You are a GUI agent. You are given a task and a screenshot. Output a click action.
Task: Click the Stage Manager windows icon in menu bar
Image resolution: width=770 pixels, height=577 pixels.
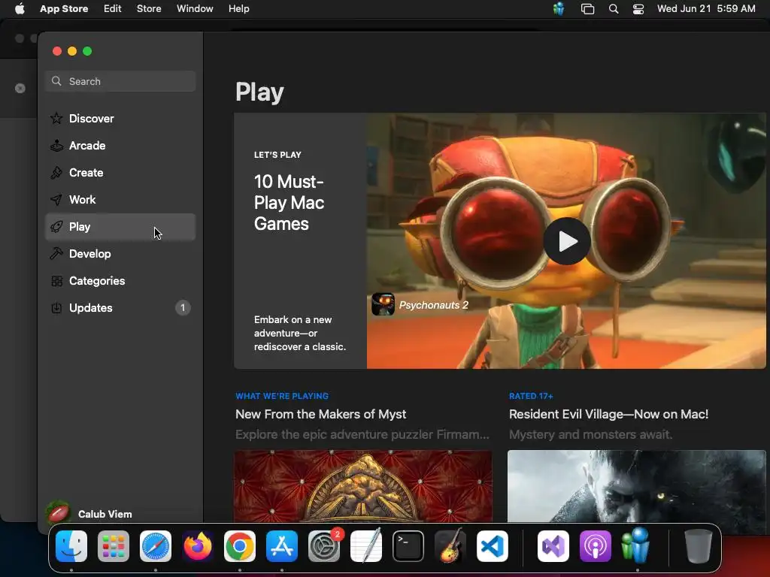(587, 9)
